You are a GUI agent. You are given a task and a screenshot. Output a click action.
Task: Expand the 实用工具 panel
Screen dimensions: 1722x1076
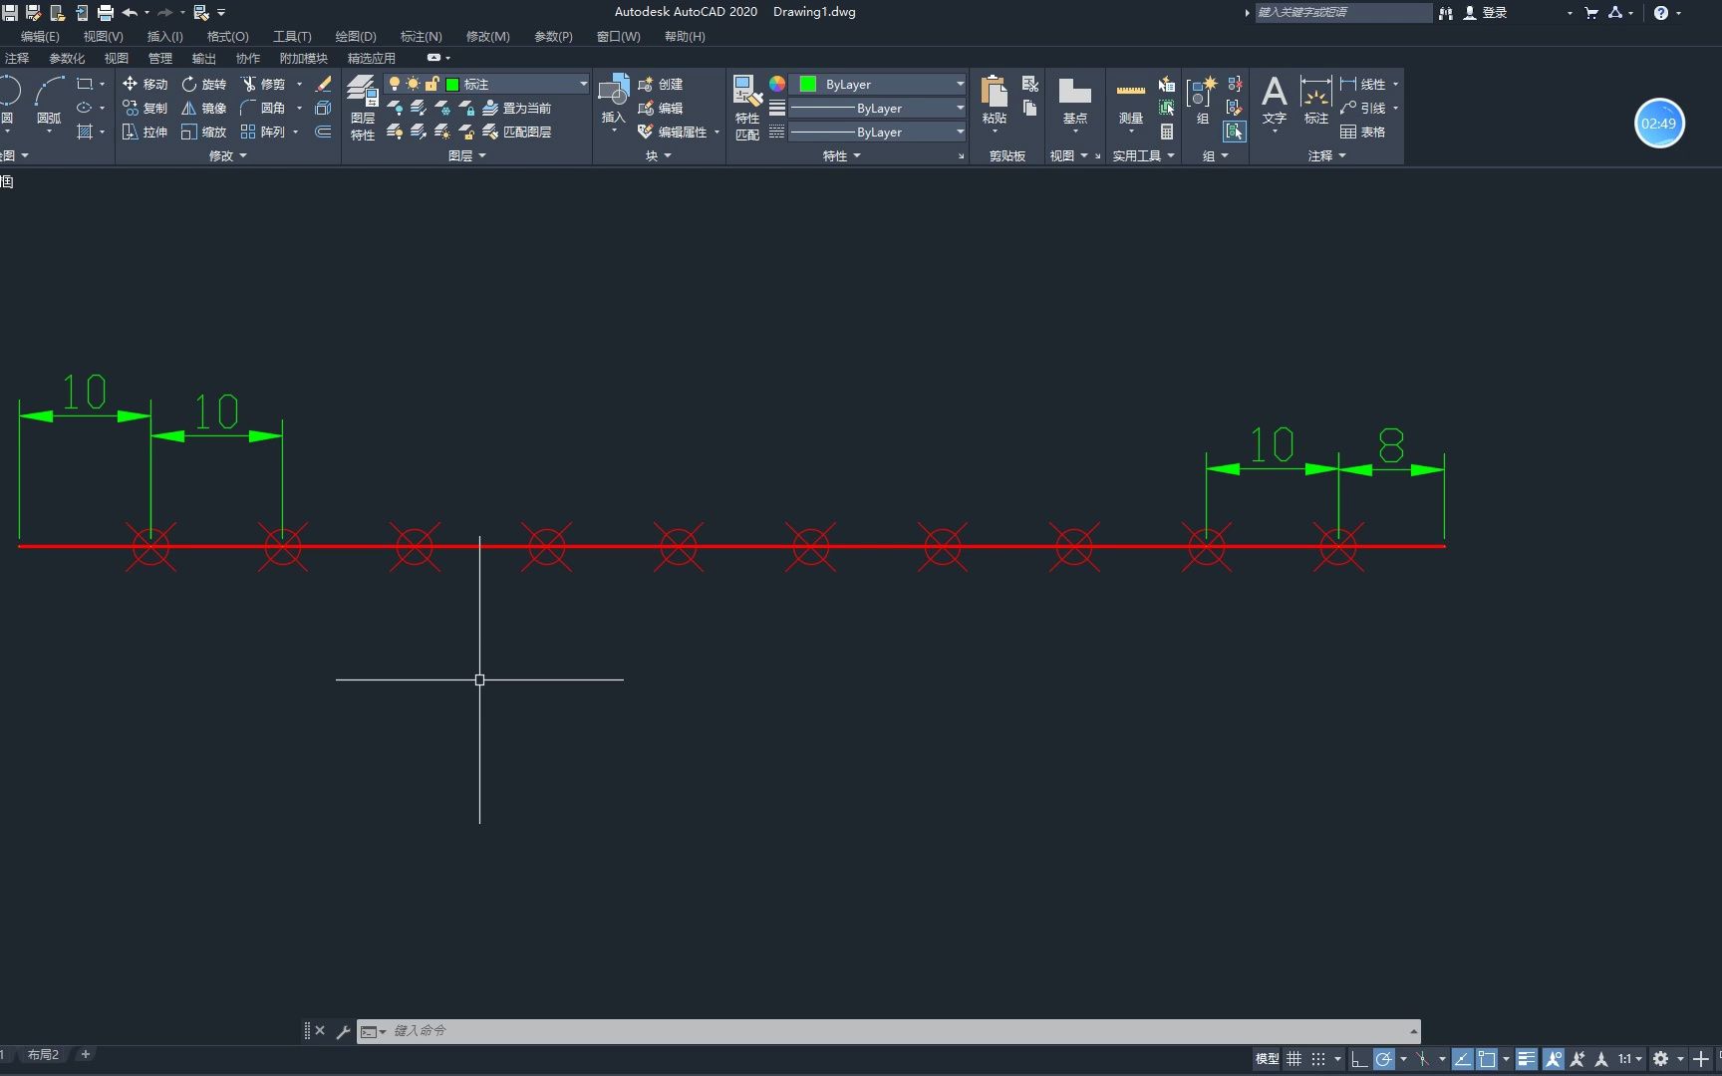tap(1143, 155)
